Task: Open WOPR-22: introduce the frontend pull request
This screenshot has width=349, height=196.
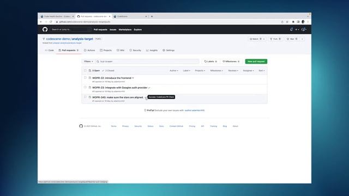Action: click(x=112, y=78)
